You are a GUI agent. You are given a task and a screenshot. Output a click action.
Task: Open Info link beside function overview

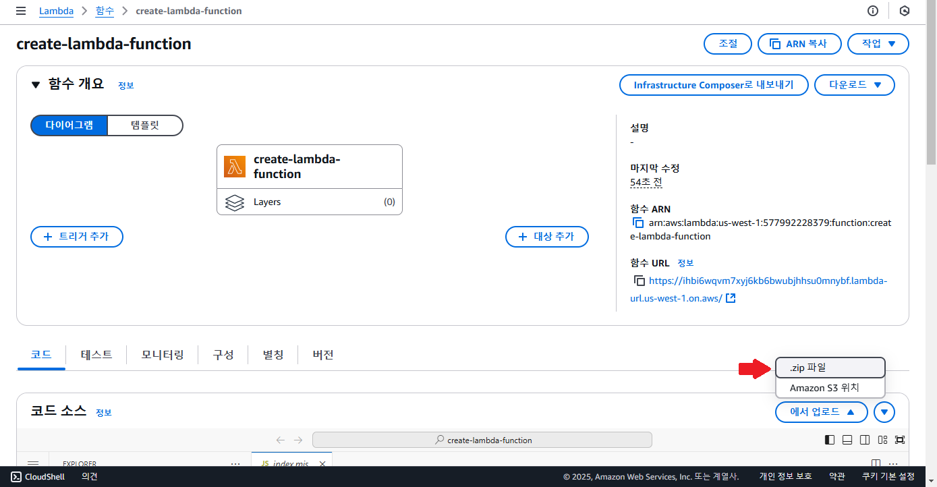[x=126, y=86]
